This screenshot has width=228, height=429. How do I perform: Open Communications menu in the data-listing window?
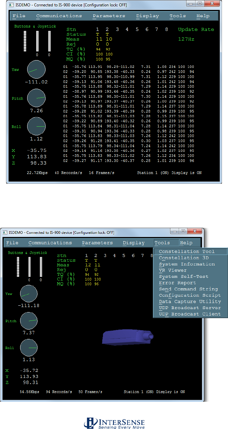[59, 16]
